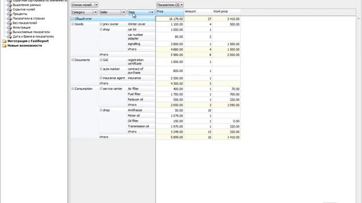
Task: Click icon beside Скрытие нулей item
Action: pos(9,10)
